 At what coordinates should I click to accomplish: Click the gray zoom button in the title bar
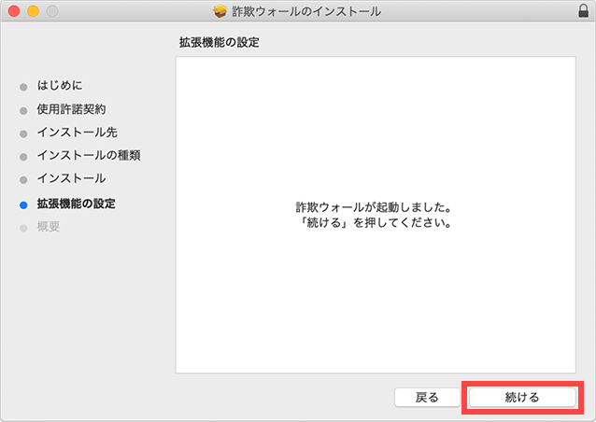pos(50,11)
